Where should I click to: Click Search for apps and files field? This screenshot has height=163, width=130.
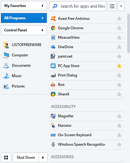78,6
